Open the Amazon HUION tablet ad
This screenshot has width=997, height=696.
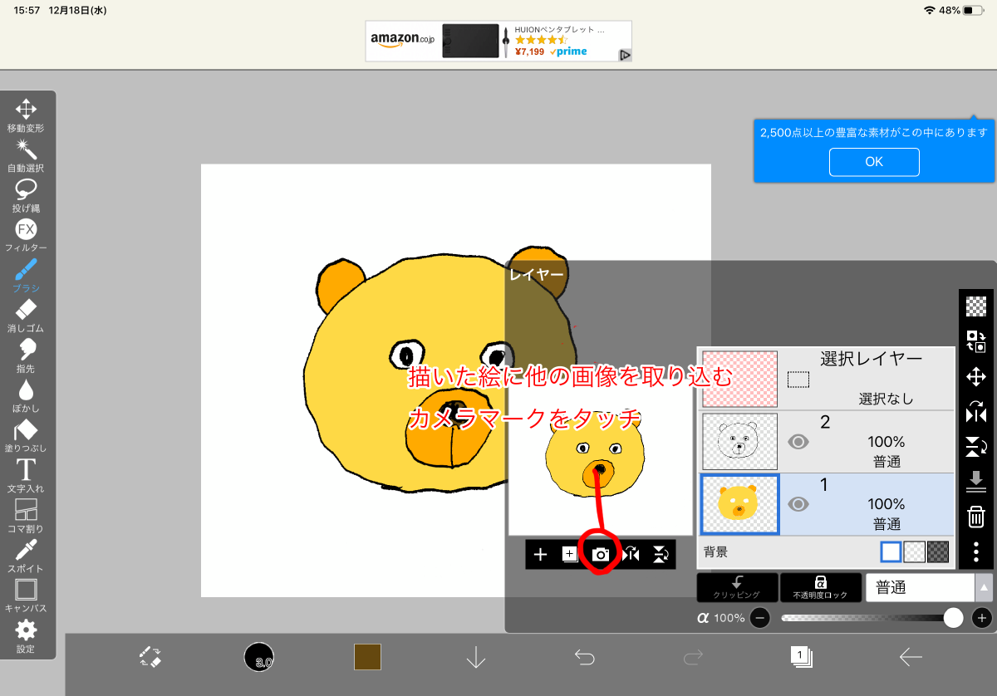click(498, 41)
